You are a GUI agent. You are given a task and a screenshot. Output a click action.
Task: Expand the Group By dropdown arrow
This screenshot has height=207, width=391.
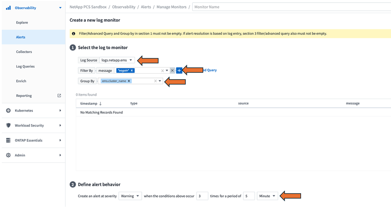pyautogui.click(x=160, y=81)
